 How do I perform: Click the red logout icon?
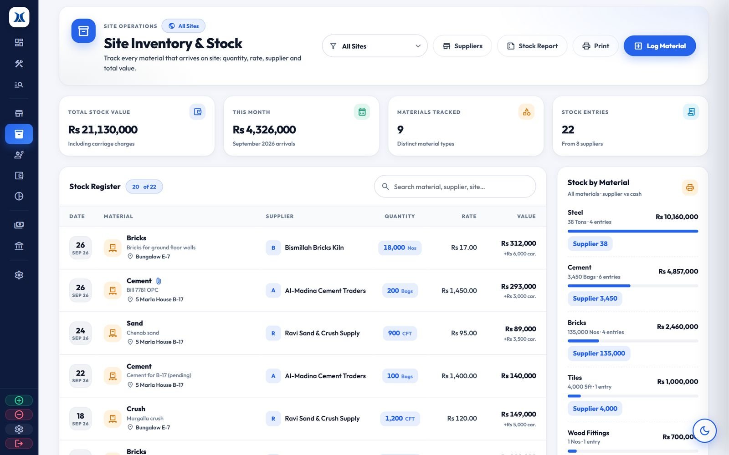19,443
